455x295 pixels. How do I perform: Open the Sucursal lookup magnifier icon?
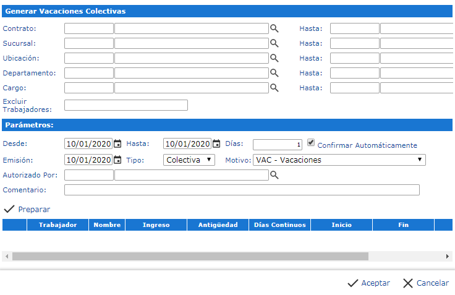pos(274,43)
